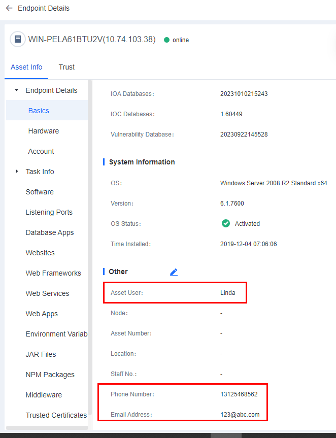The height and width of the screenshot is (438, 336).
Task: Collapse the Endpoint Details tree section
Action: (x=16, y=90)
